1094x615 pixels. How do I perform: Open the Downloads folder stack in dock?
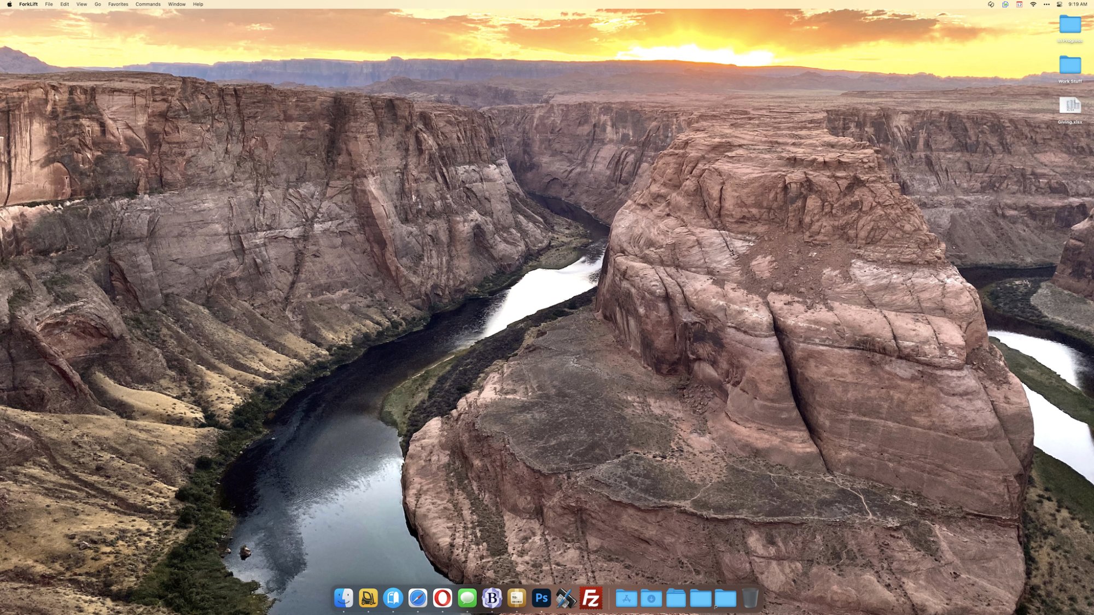(651, 599)
